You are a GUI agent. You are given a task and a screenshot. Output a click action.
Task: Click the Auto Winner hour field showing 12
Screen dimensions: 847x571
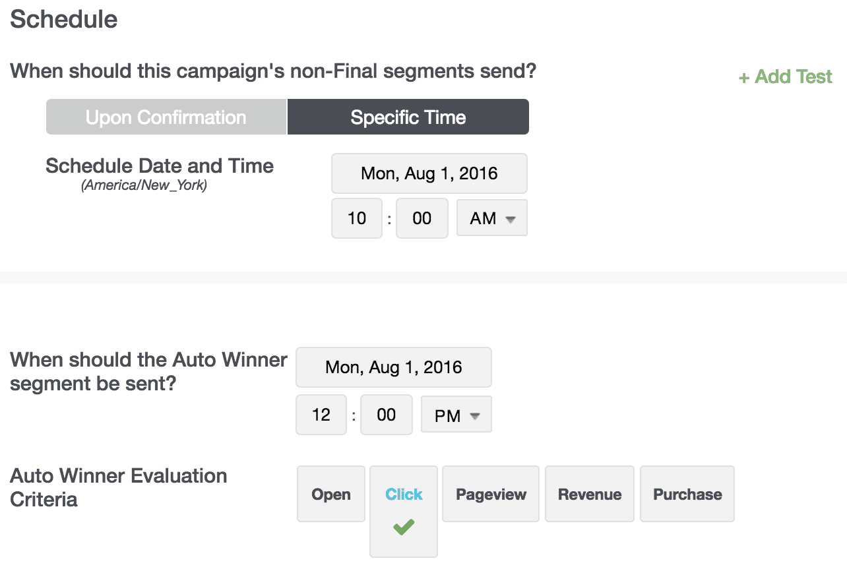click(x=321, y=415)
